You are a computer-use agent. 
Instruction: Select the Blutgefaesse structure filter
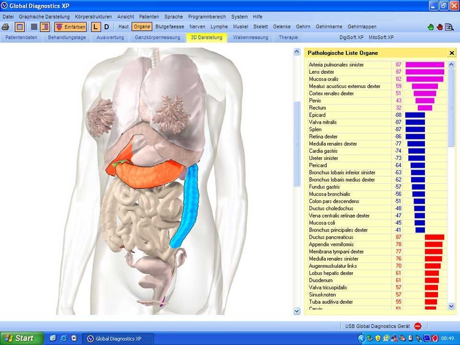tap(170, 27)
